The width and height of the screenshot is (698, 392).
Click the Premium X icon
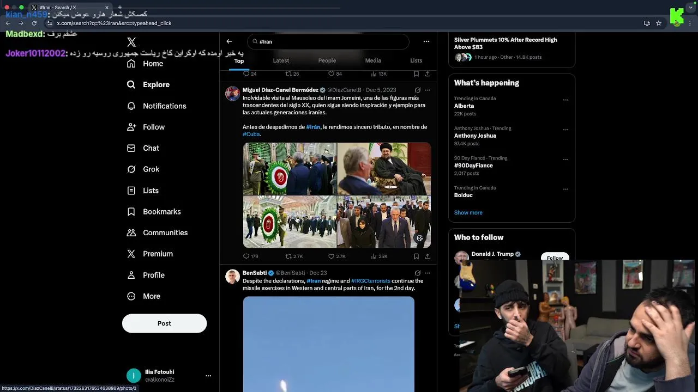click(x=131, y=254)
